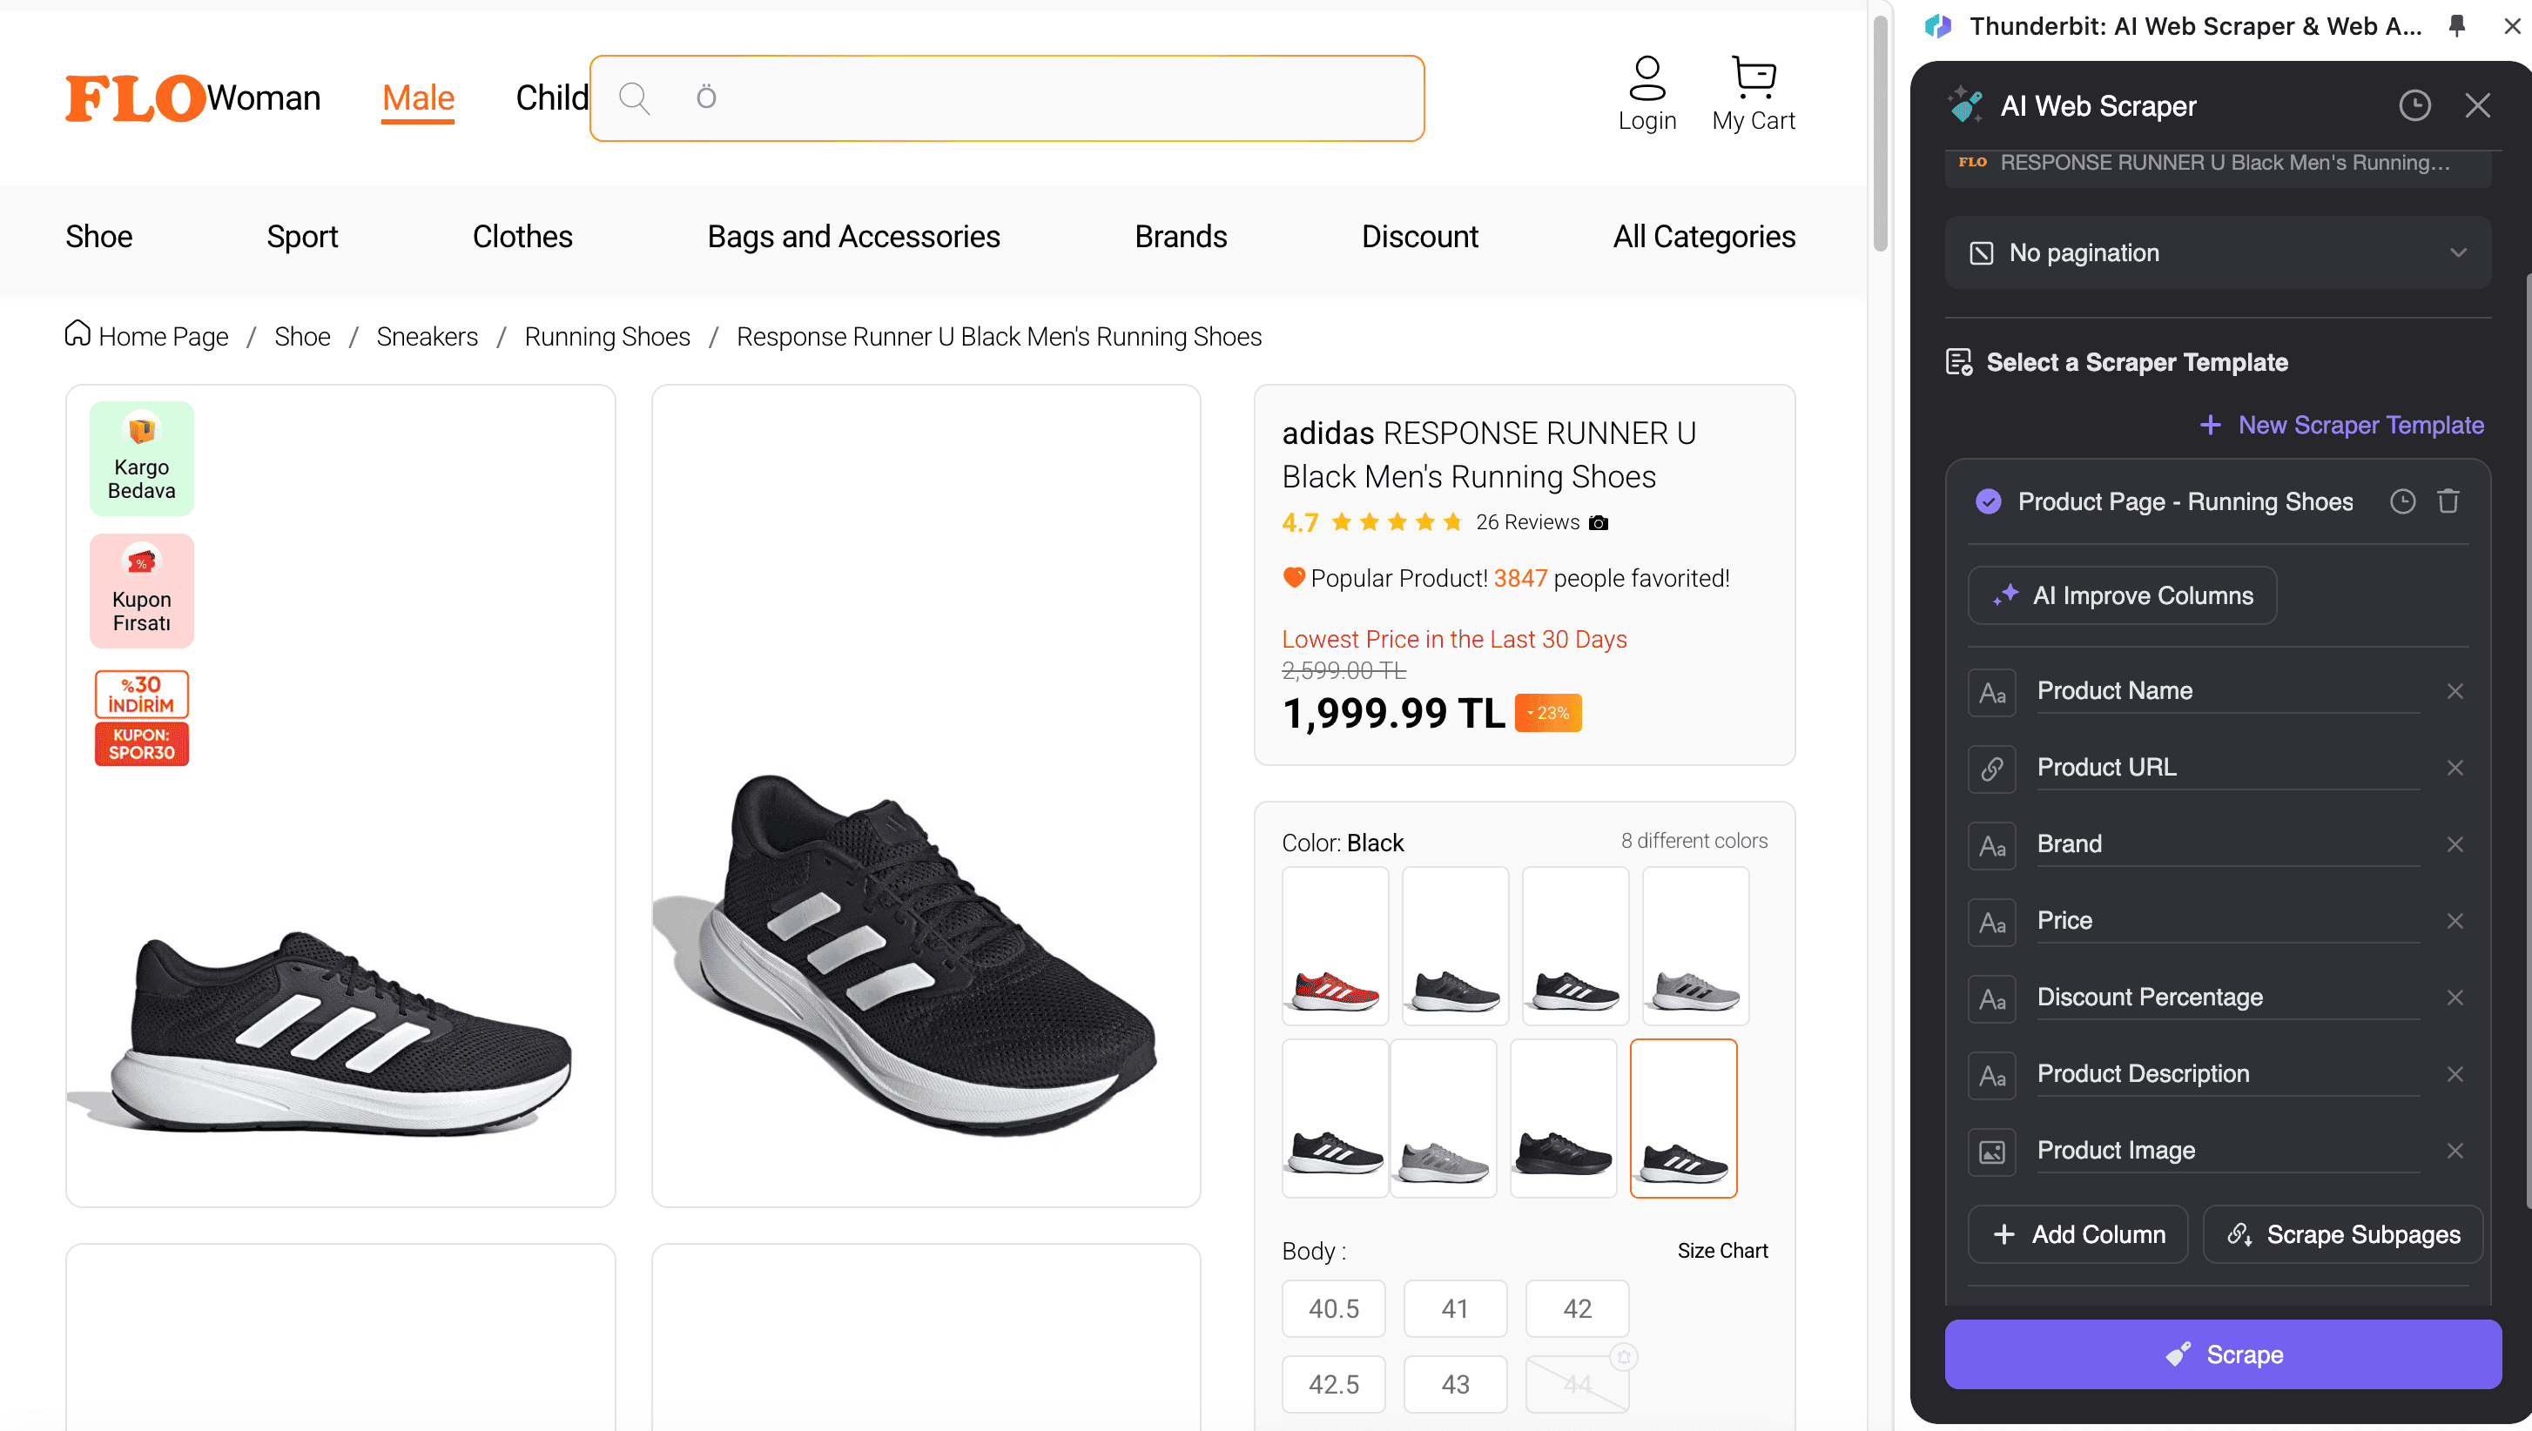Open the Discount menu item

1419,236
